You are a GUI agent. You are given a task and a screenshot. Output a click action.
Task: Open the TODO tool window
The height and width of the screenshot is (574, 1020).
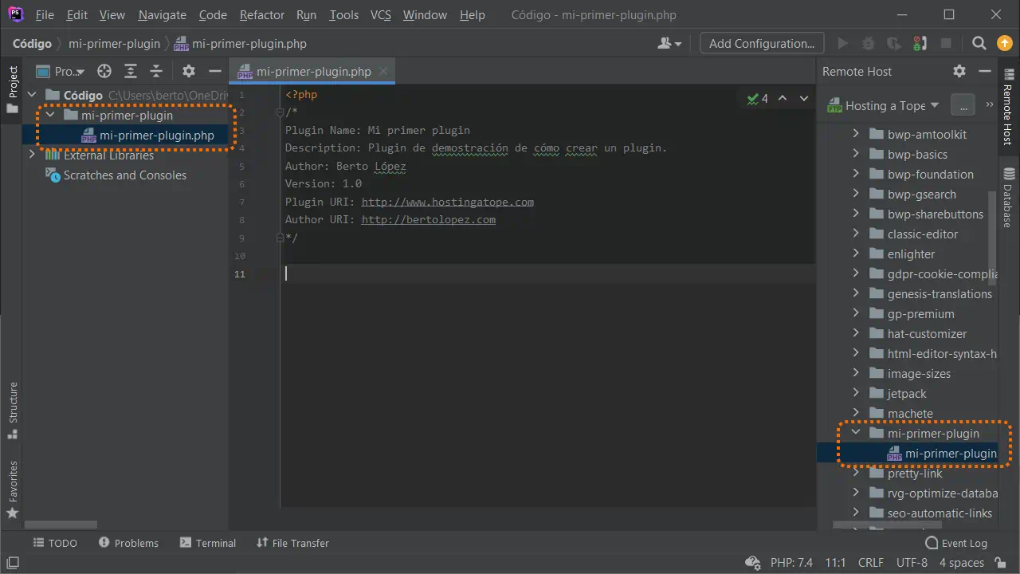pyautogui.click(x=55, y=543)
